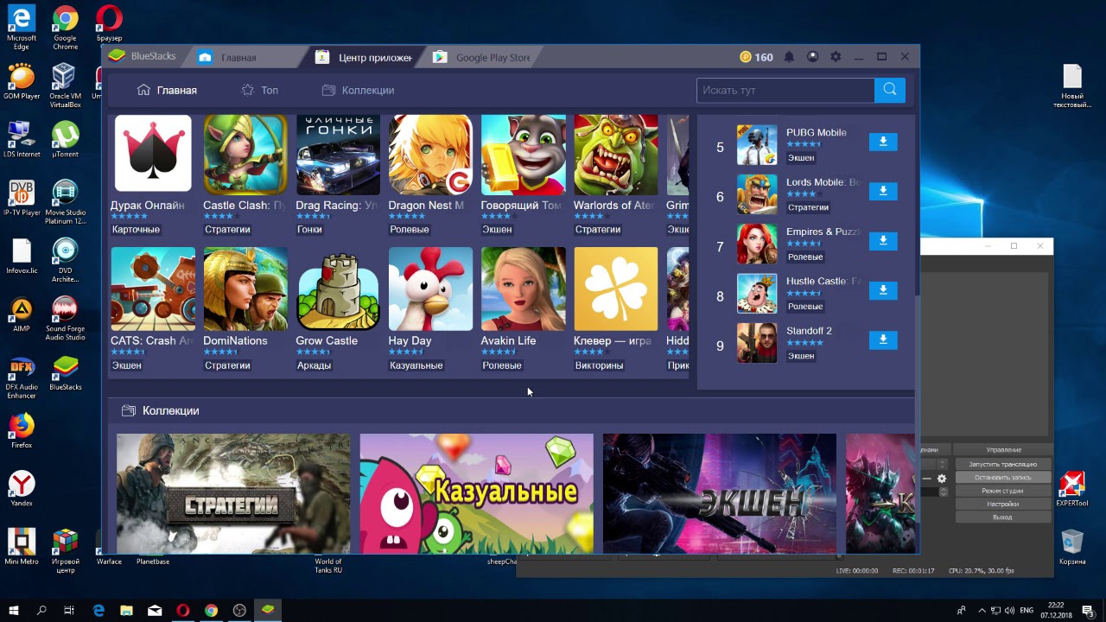Open the Drag Racing app icon
1106x622 pixels.
[338, 154]
